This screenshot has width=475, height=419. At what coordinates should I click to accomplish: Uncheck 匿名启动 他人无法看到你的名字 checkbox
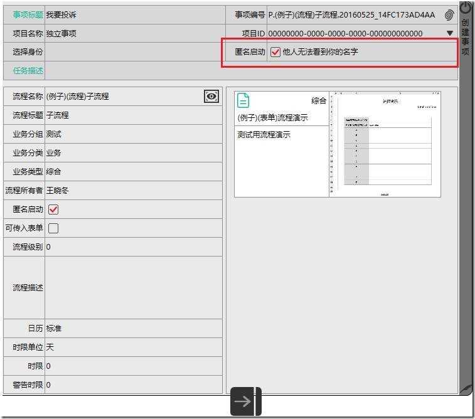(x=275, y=52)
